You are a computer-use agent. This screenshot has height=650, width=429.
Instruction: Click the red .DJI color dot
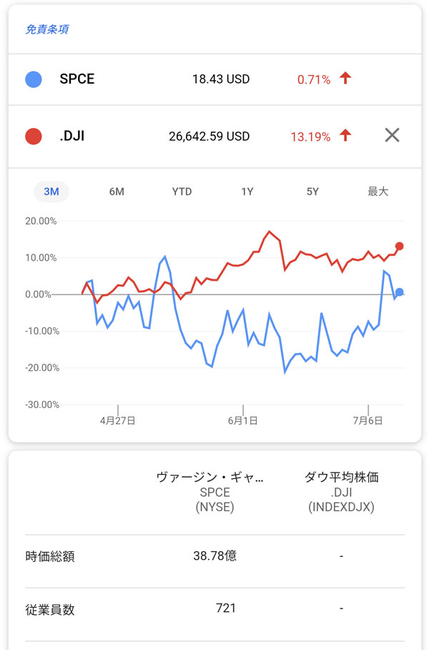pos(33,135)
